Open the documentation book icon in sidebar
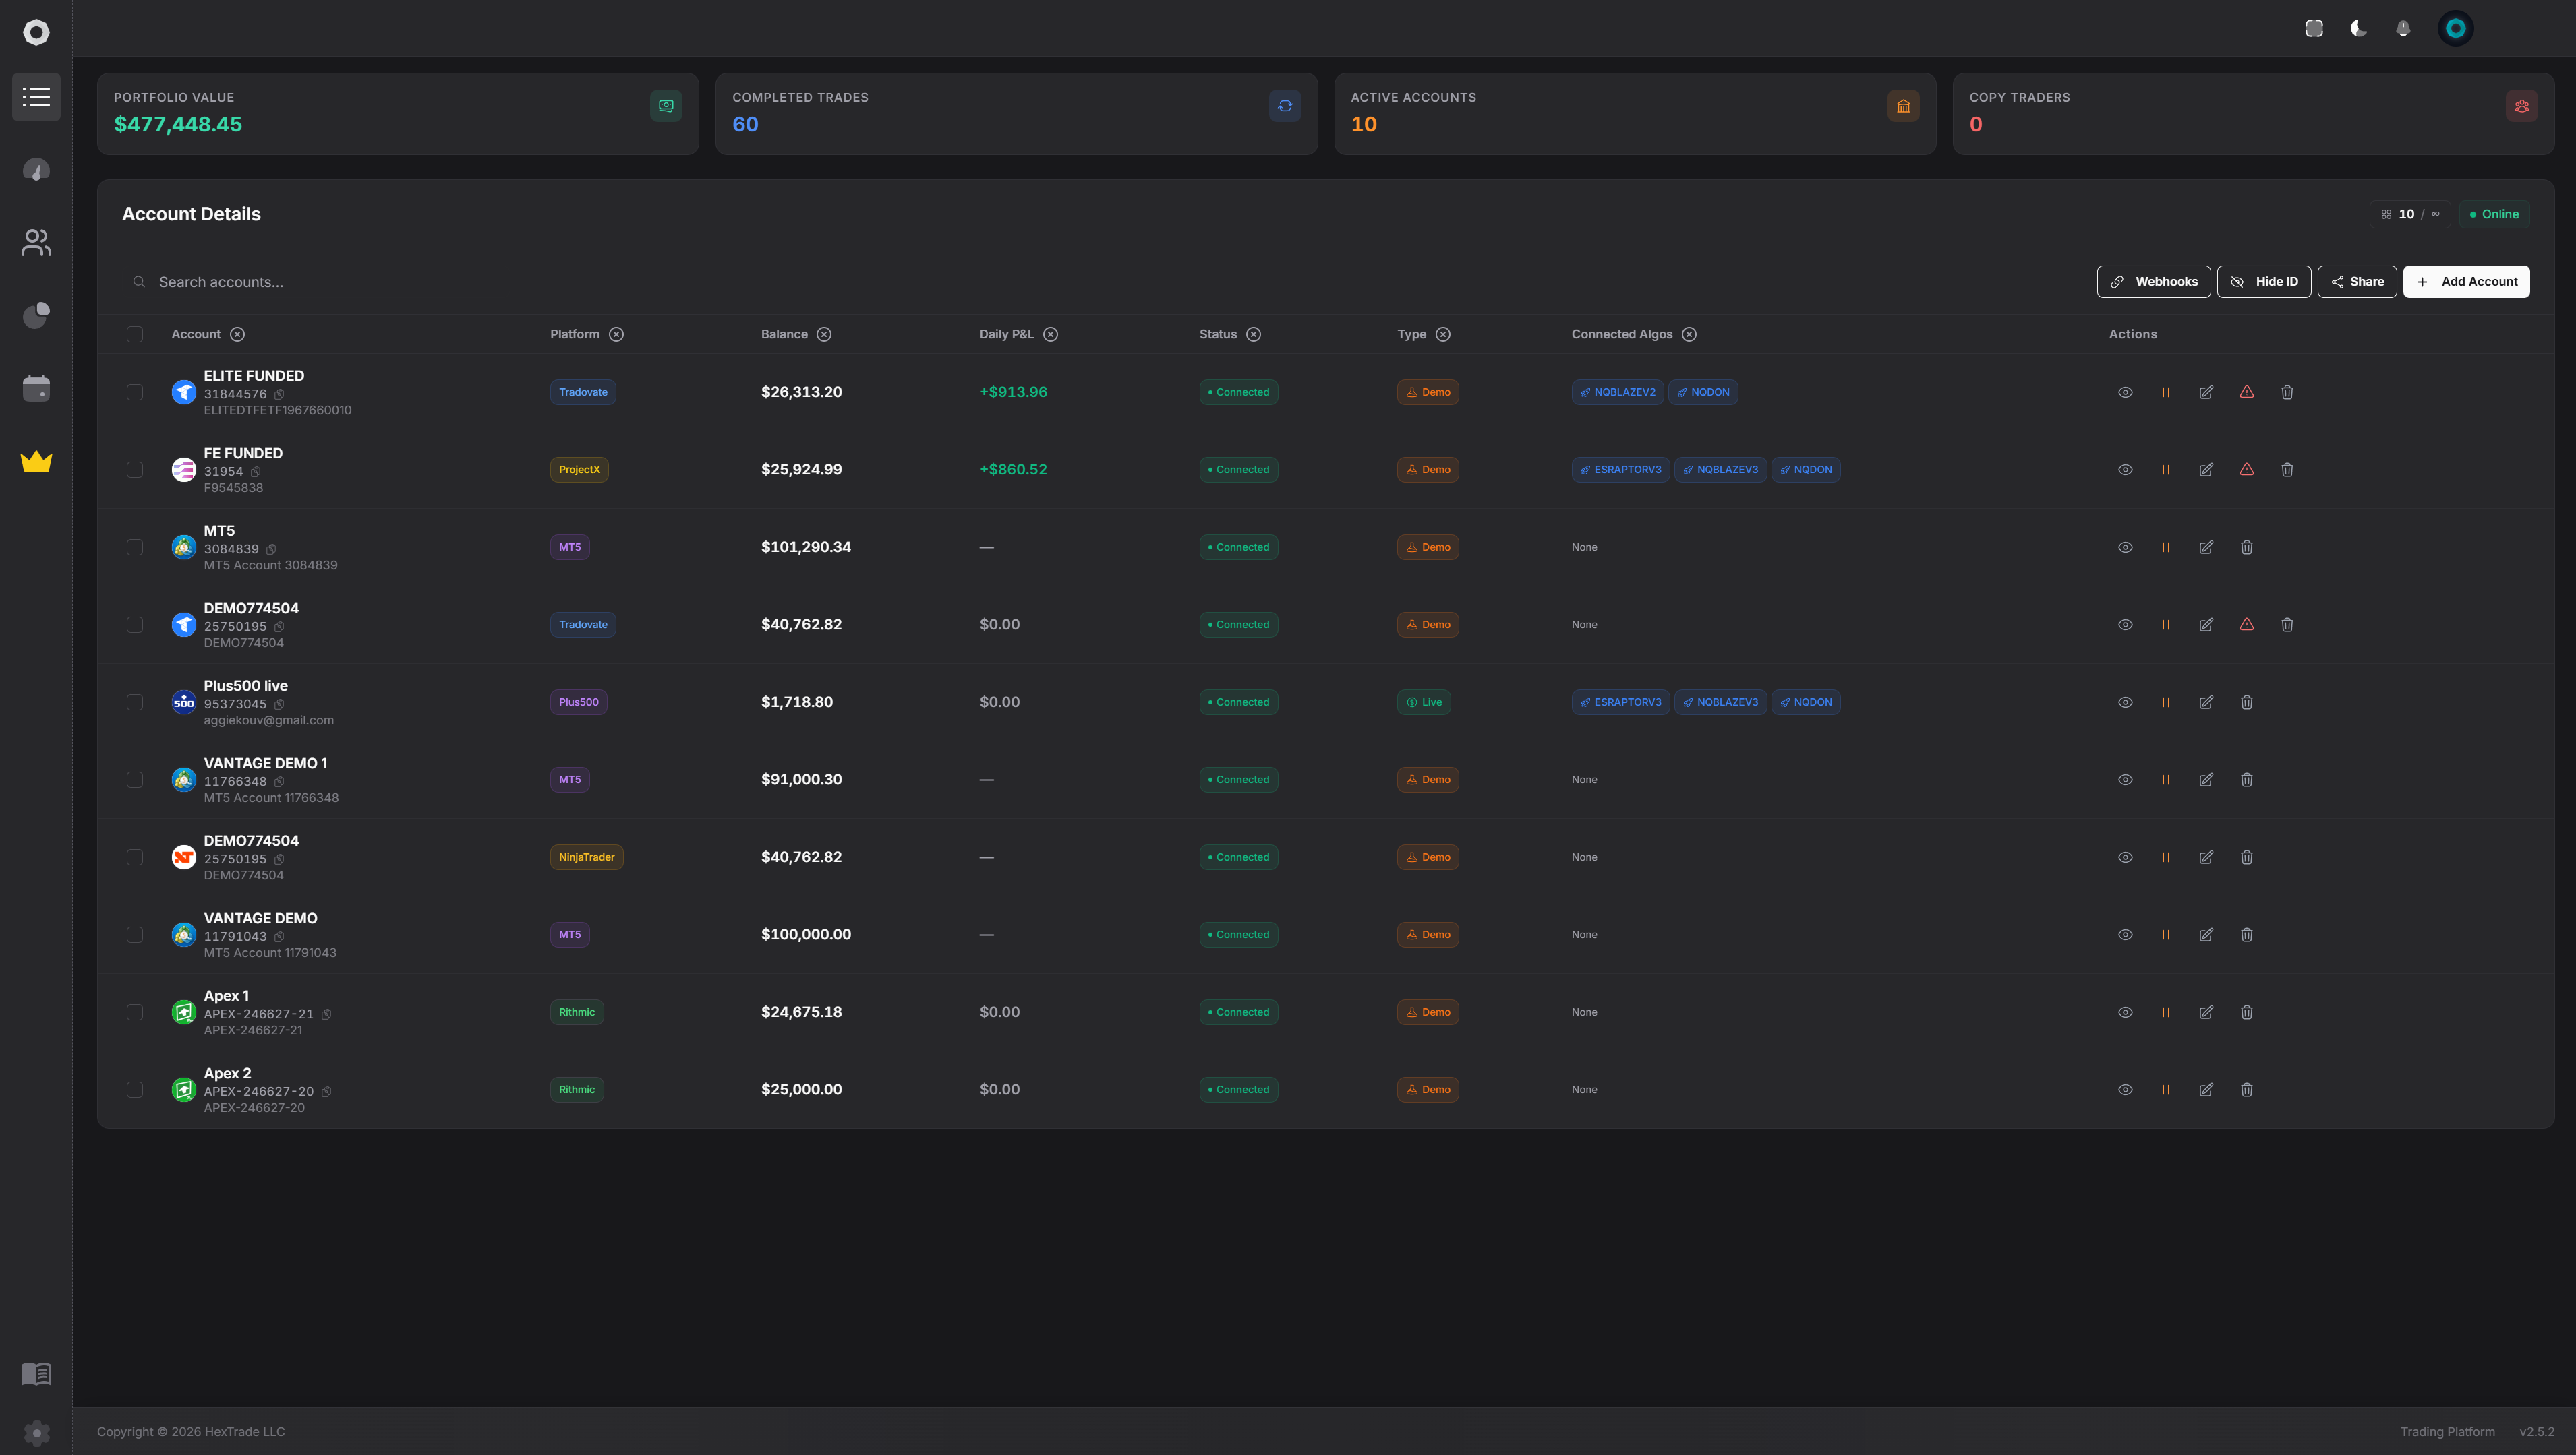2576x1455 pixels. (36, 1373)
